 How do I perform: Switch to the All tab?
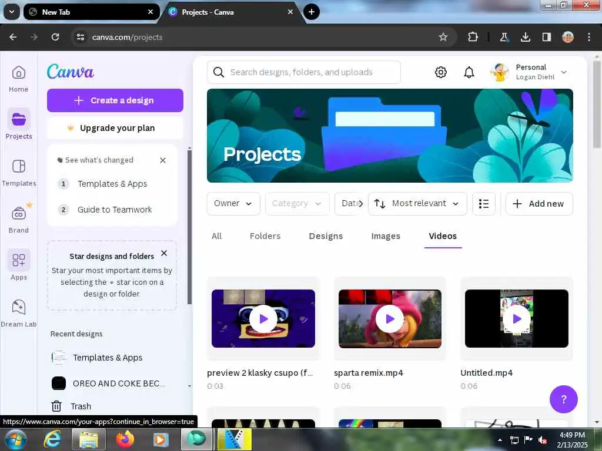point(216,236)
